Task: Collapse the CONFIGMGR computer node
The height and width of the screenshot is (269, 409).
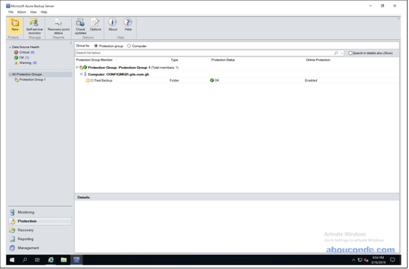Action: coord(81,74)
